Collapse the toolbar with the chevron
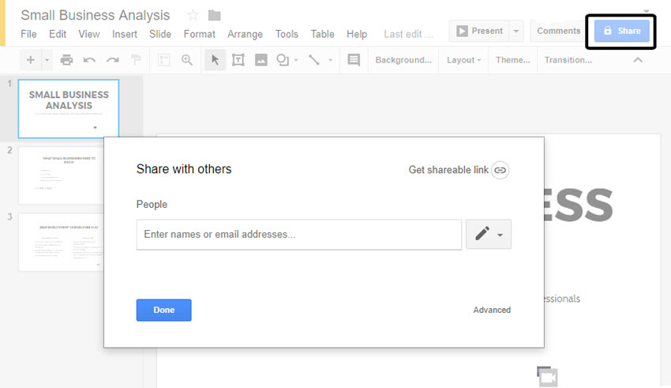This screenshot has width=671, height=388. tap(638, 60)
